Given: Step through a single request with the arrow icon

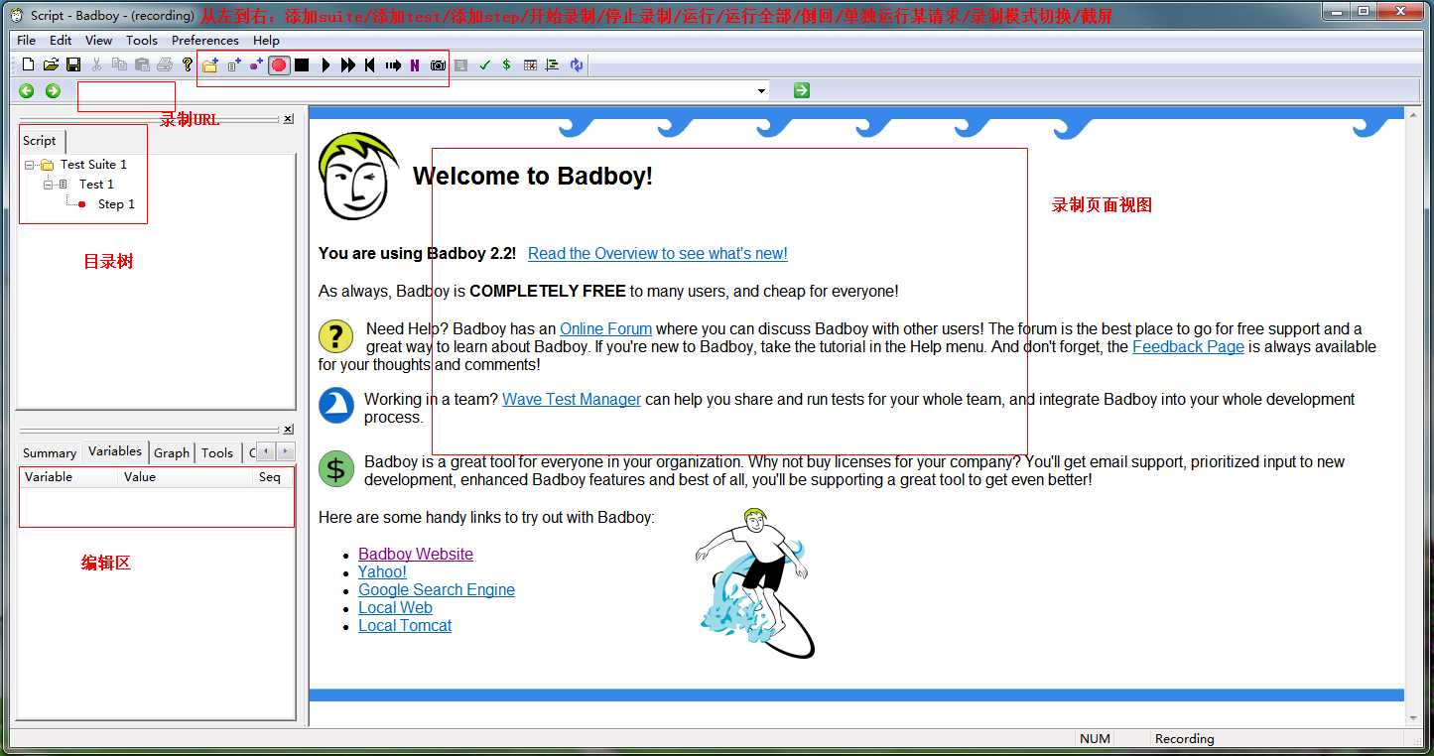Looking at the screenshot, I should 393,64.
